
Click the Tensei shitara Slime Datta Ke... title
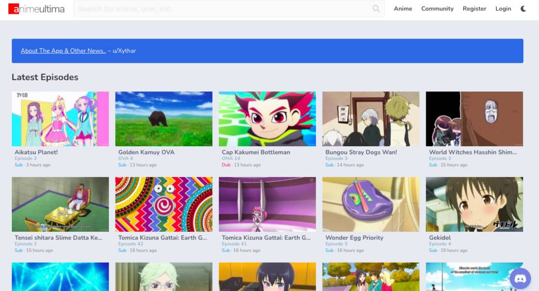coord(58,238)
